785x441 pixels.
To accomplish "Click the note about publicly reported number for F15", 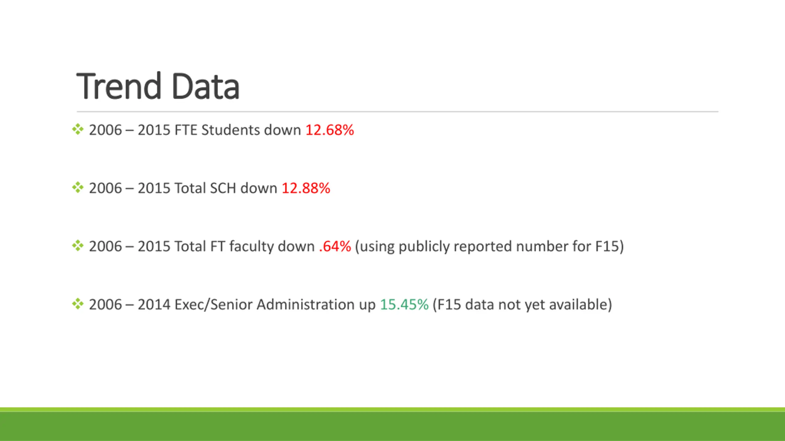I will (x=489, y=247).
